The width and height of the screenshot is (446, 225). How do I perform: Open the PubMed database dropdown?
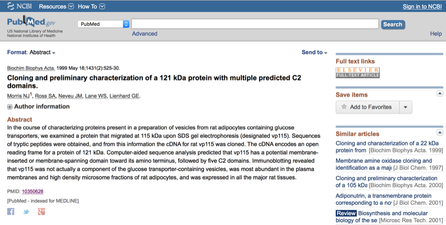(x=103, y=24)
